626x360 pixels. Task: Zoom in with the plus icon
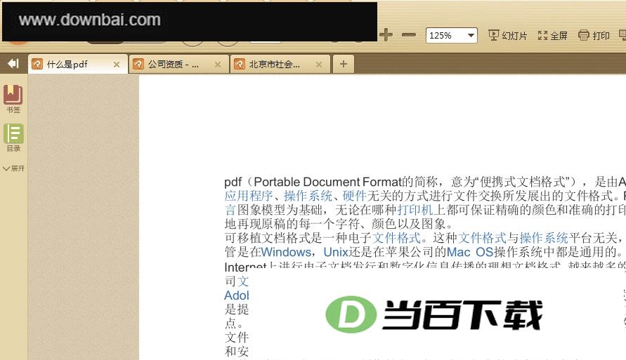386,35
